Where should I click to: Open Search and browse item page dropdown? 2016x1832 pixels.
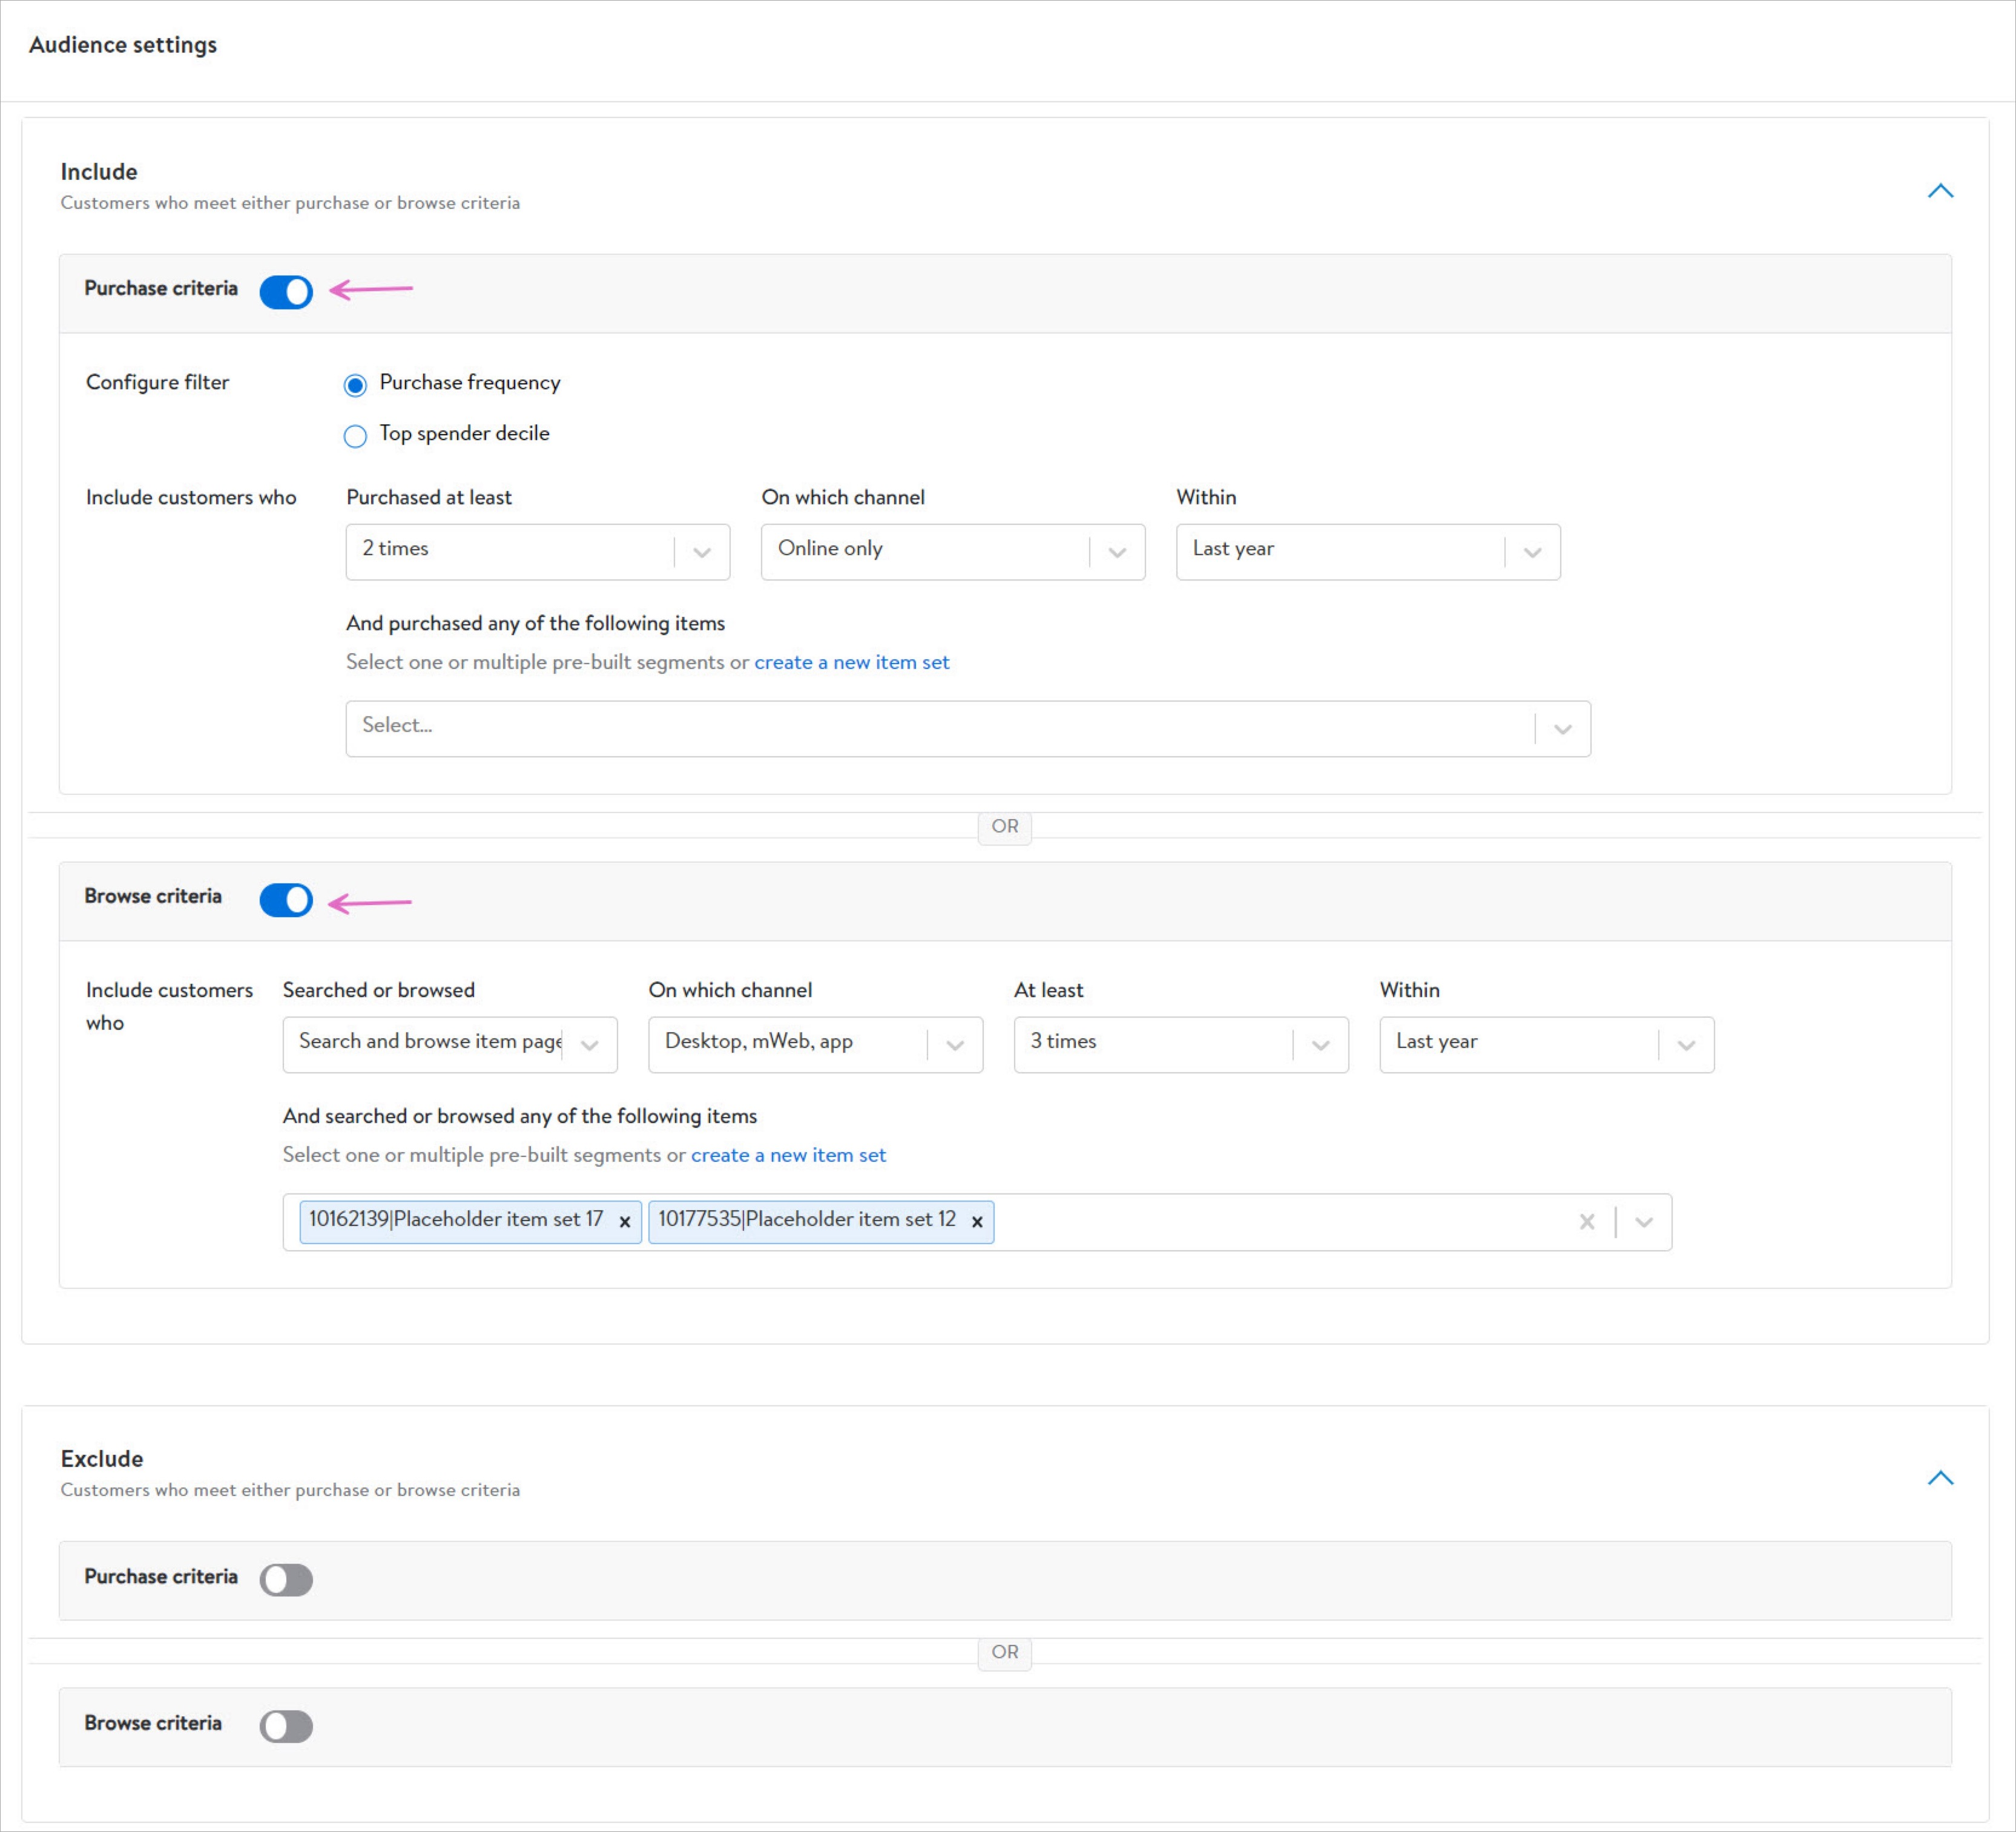[x=449, y=1045]
